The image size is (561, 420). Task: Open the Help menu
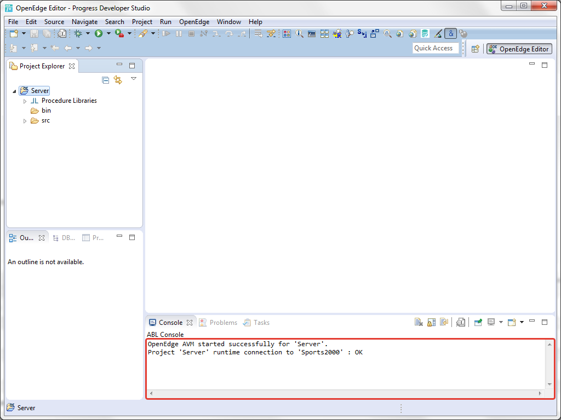click(255, 22)
